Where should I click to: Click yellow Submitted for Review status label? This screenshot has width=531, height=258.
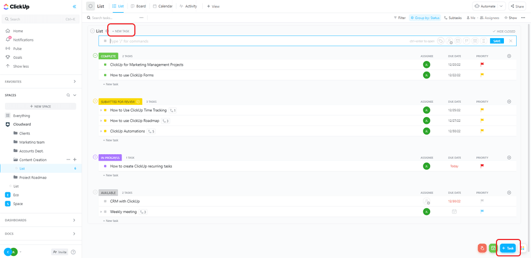[120, 101]
